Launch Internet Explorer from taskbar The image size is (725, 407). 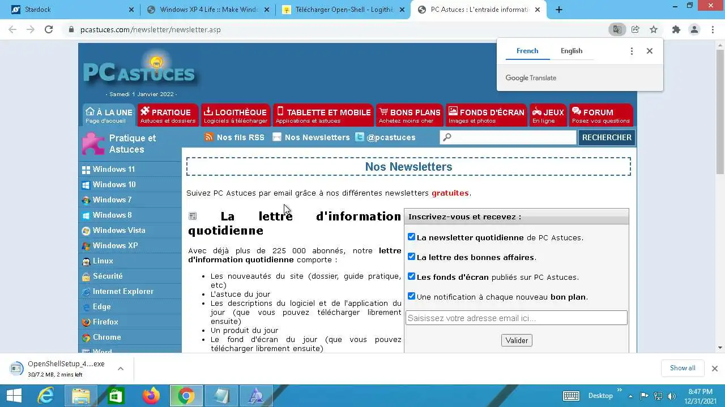click(46, 396)
